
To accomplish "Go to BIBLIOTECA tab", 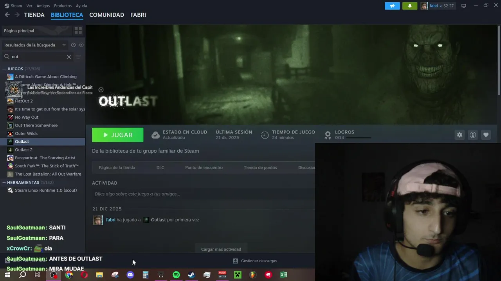I will click(x=67, y=15).
